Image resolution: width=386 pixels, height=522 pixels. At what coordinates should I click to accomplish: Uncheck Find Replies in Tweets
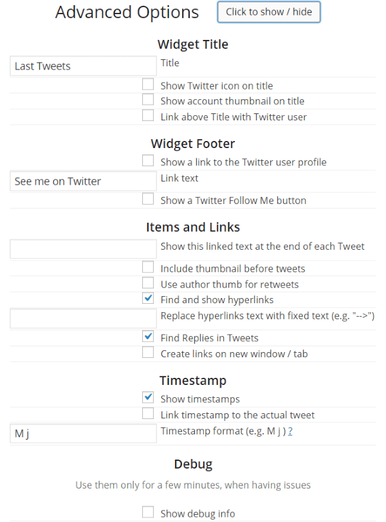[147, 336]
